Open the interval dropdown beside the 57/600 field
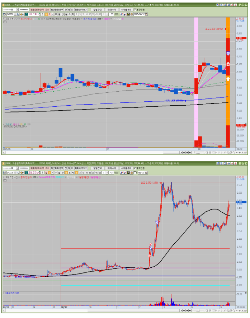Screen dimensions: 250x318 pos(107,14)
